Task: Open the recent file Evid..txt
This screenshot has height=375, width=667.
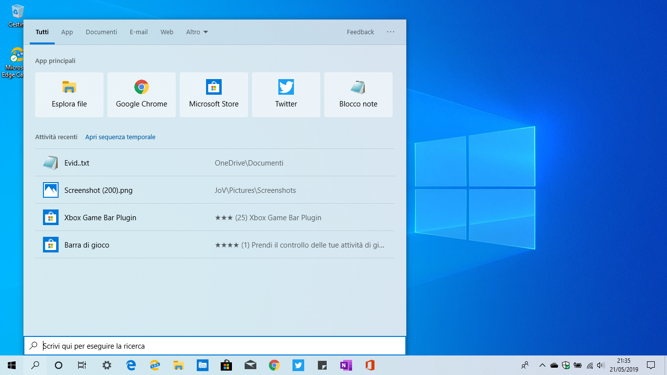Action: (x=215, y=163)
